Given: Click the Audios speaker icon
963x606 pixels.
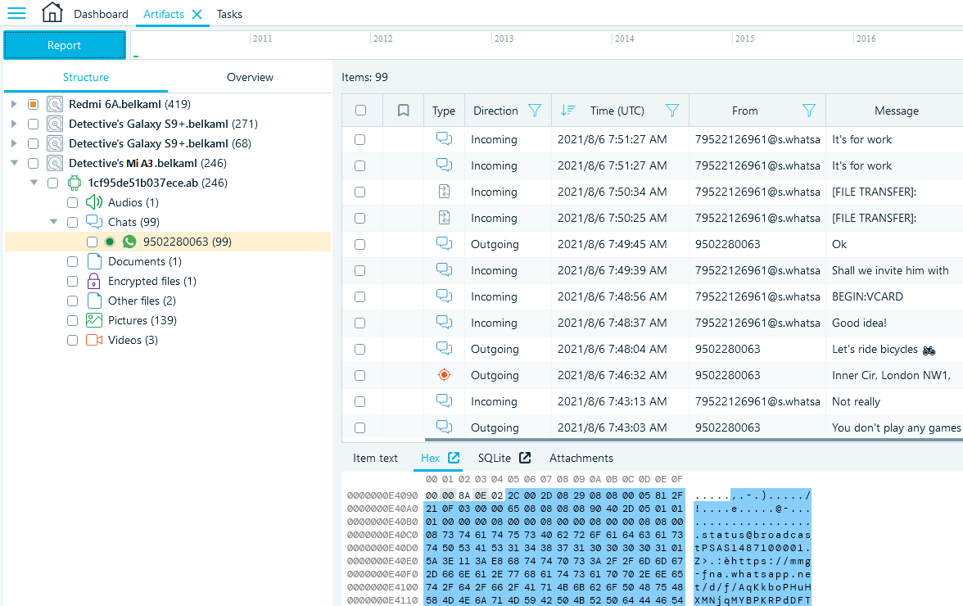Looking at the screenshot, I should (94, 202).
